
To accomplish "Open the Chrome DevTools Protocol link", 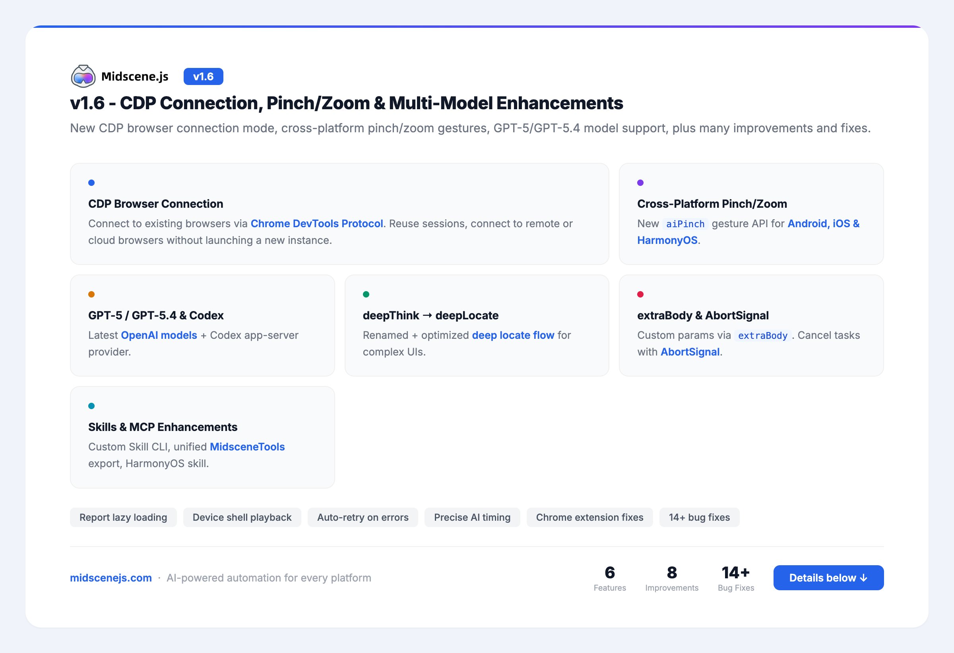I will [316, 224].
